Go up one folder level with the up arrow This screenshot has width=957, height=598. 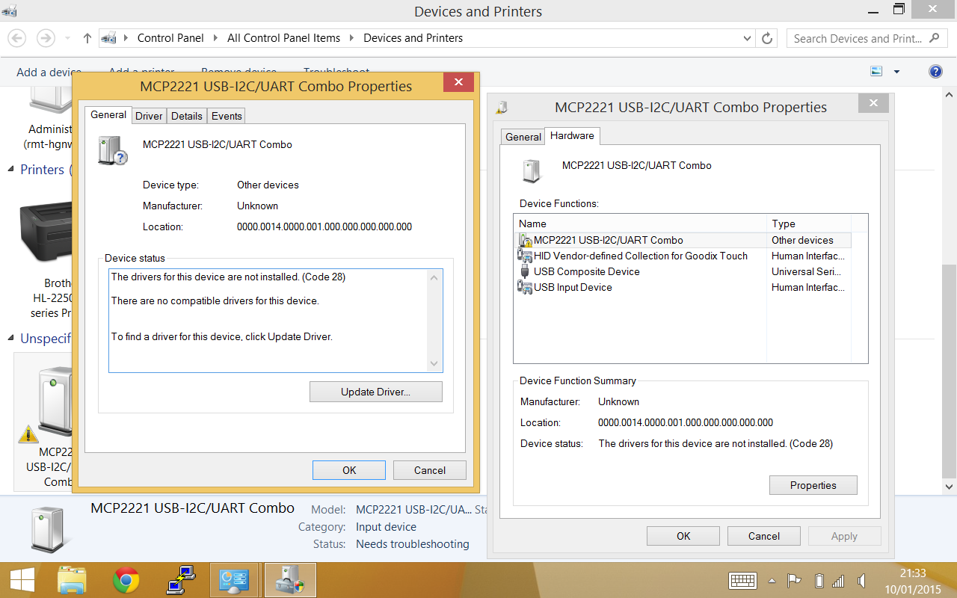(x=87, y=38)
